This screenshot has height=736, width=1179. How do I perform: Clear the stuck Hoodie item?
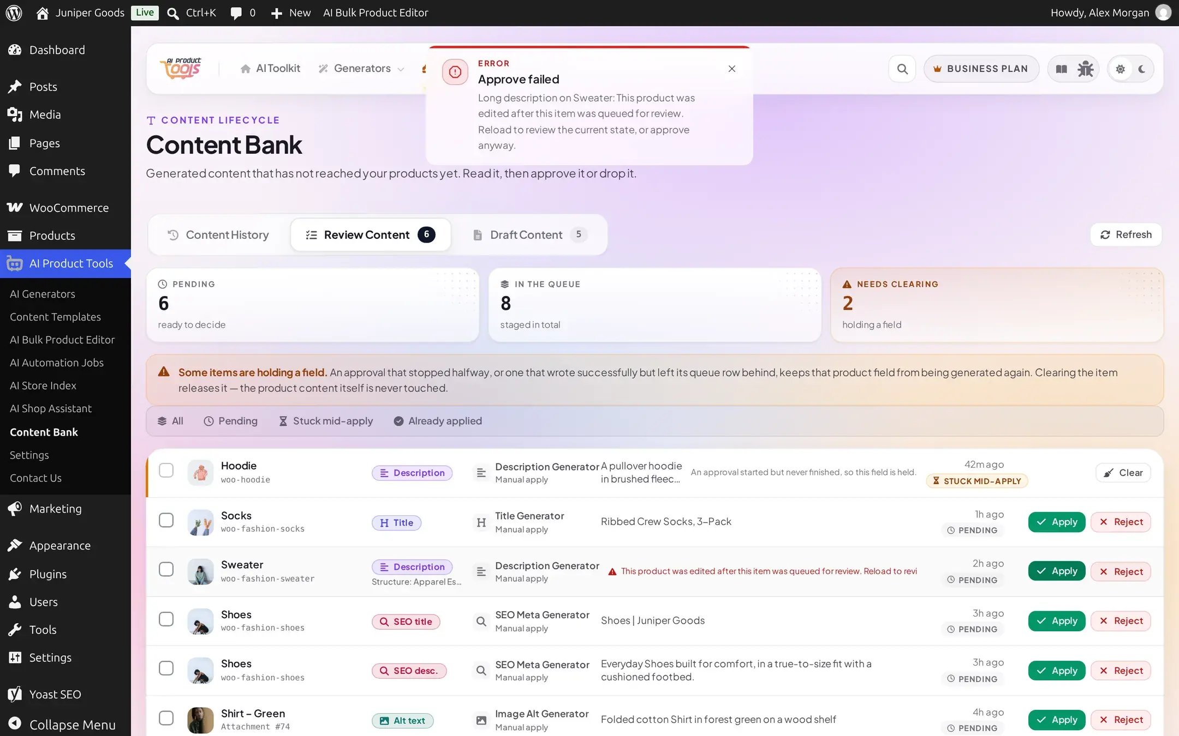[1123, 473]
